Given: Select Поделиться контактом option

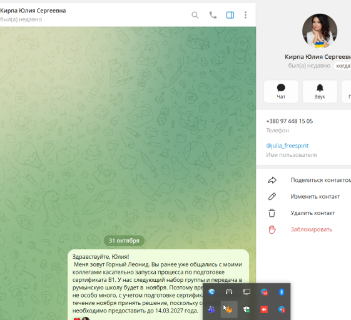Looking at the screenshot, I should [320, 180].
